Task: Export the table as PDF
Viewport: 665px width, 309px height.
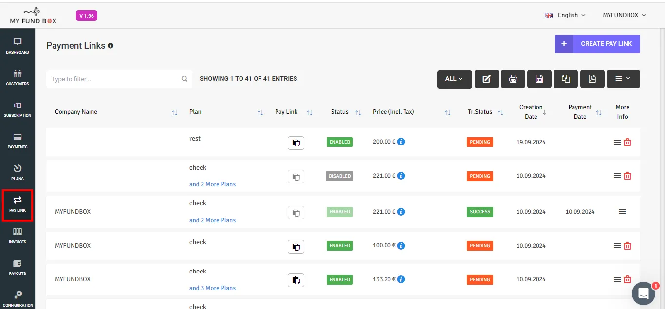Action: tap(592, 79)
